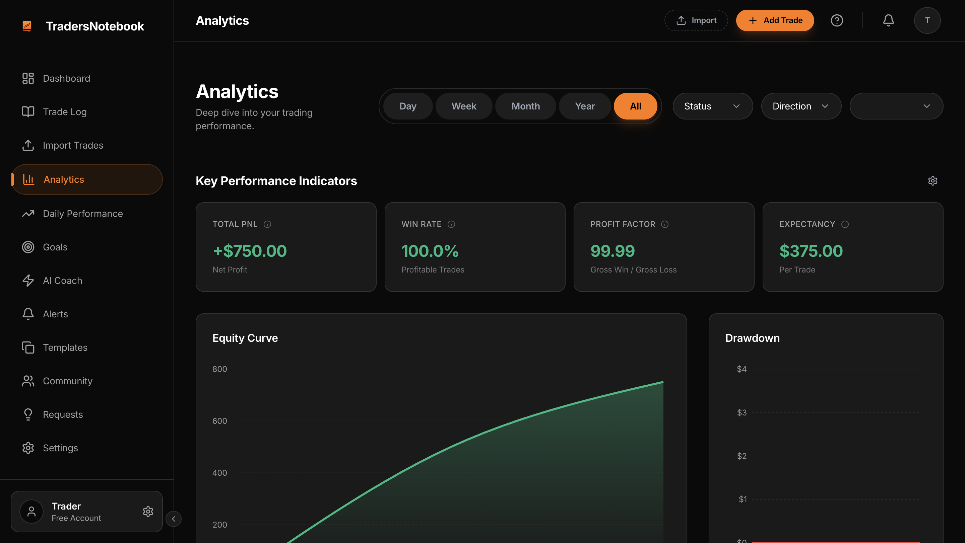Open account gear icon beside Trader
This screenshot has height=543, width=965.
point(148,511)
